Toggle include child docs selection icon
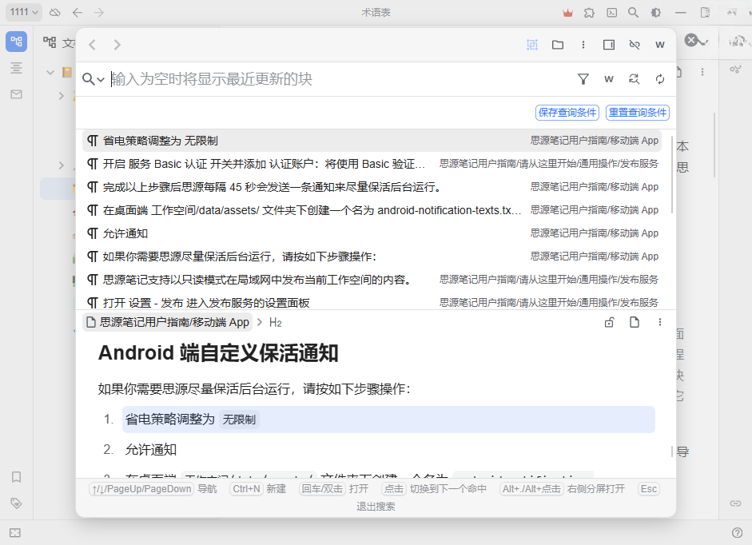 tap(532, 45)
